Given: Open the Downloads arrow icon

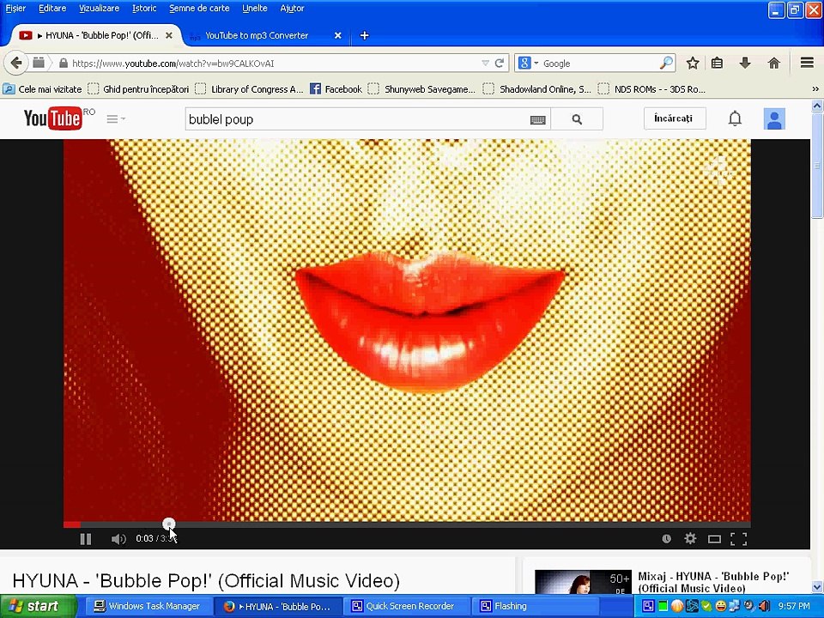Looking at the screenshot, I should (745, 63).
